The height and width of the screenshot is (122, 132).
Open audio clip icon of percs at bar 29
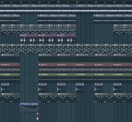(77, 65)
